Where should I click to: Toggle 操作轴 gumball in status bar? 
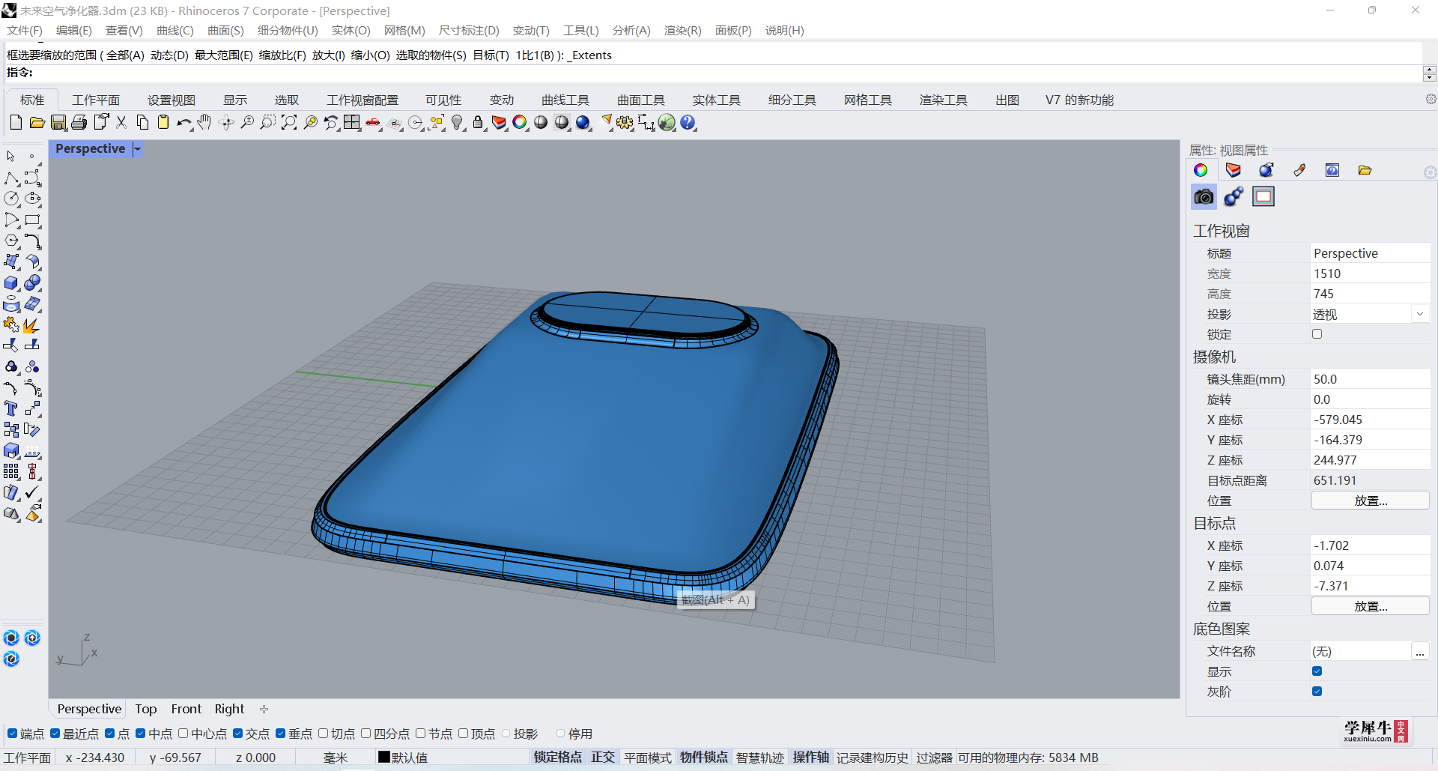pyautogui.click(x=810, y=758)
